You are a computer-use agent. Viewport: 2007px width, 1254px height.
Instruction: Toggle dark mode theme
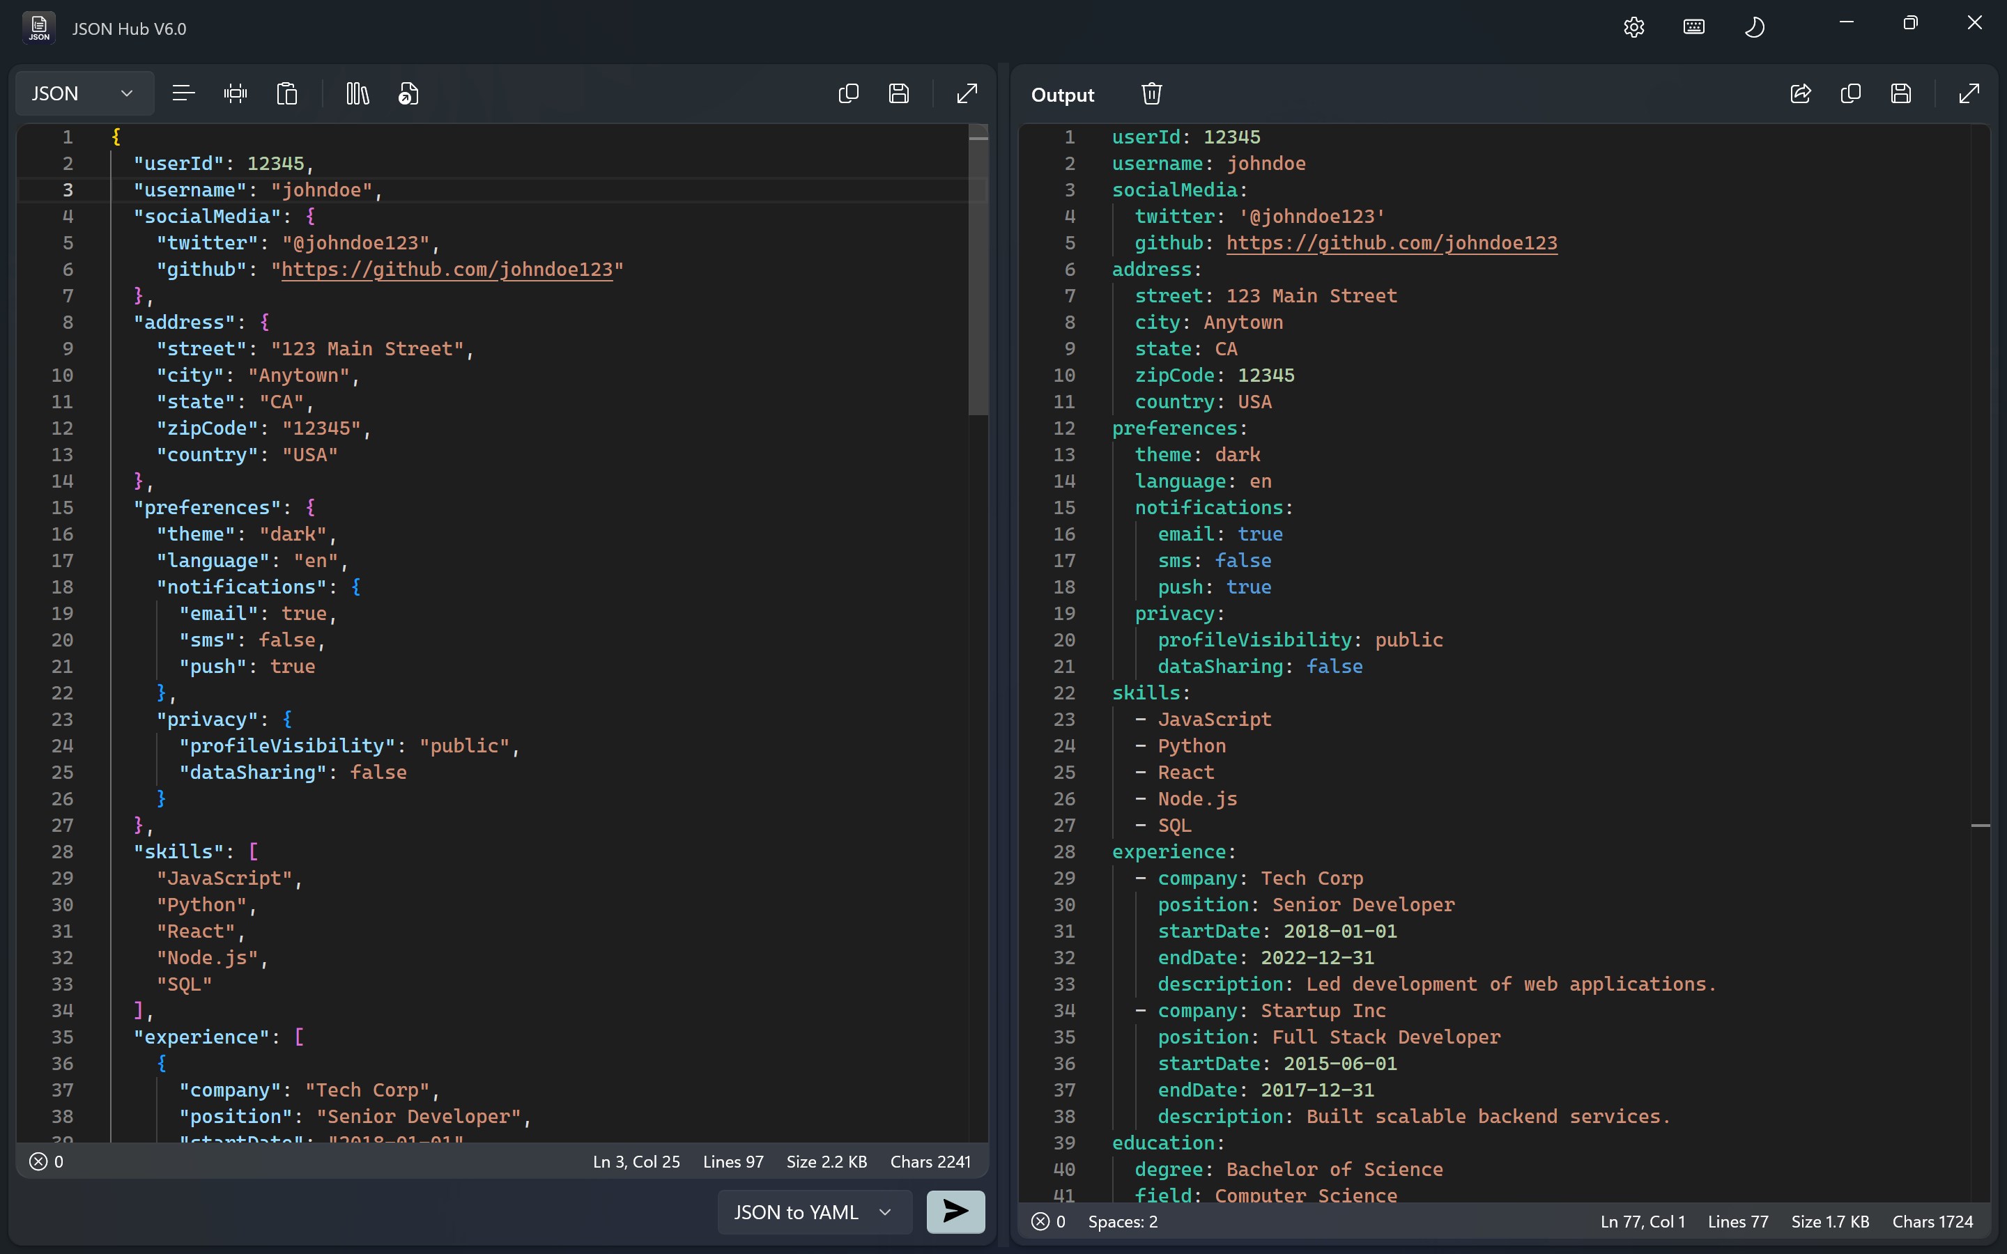[1755, 26]
